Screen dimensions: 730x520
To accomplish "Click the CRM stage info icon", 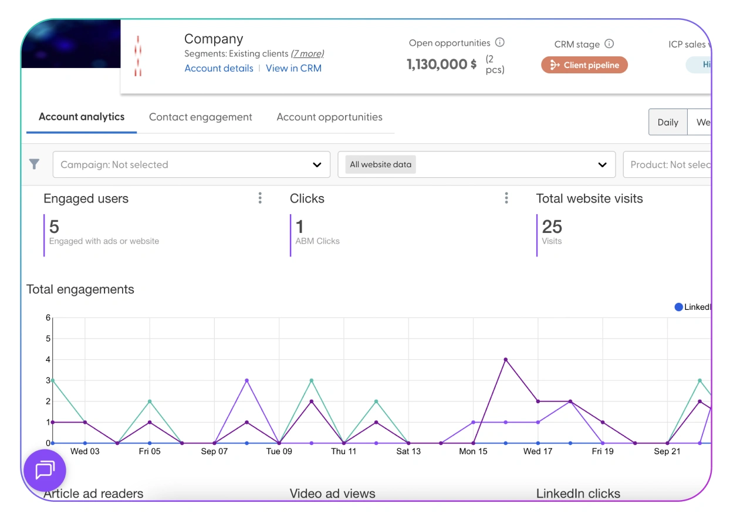I will pyautogui.click(x=609, y=44).
